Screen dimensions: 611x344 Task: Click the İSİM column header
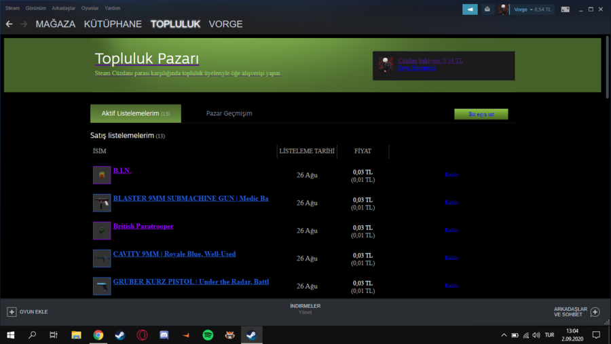click(x=99, y=151)
